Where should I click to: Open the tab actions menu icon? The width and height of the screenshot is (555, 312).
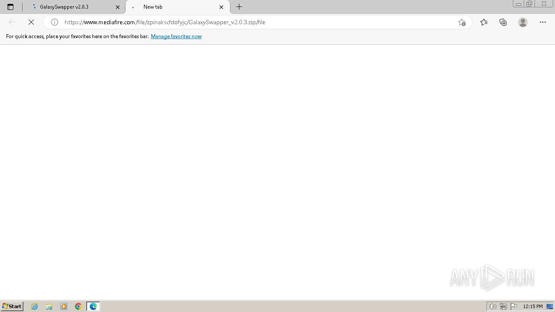[x=10, y=7]
